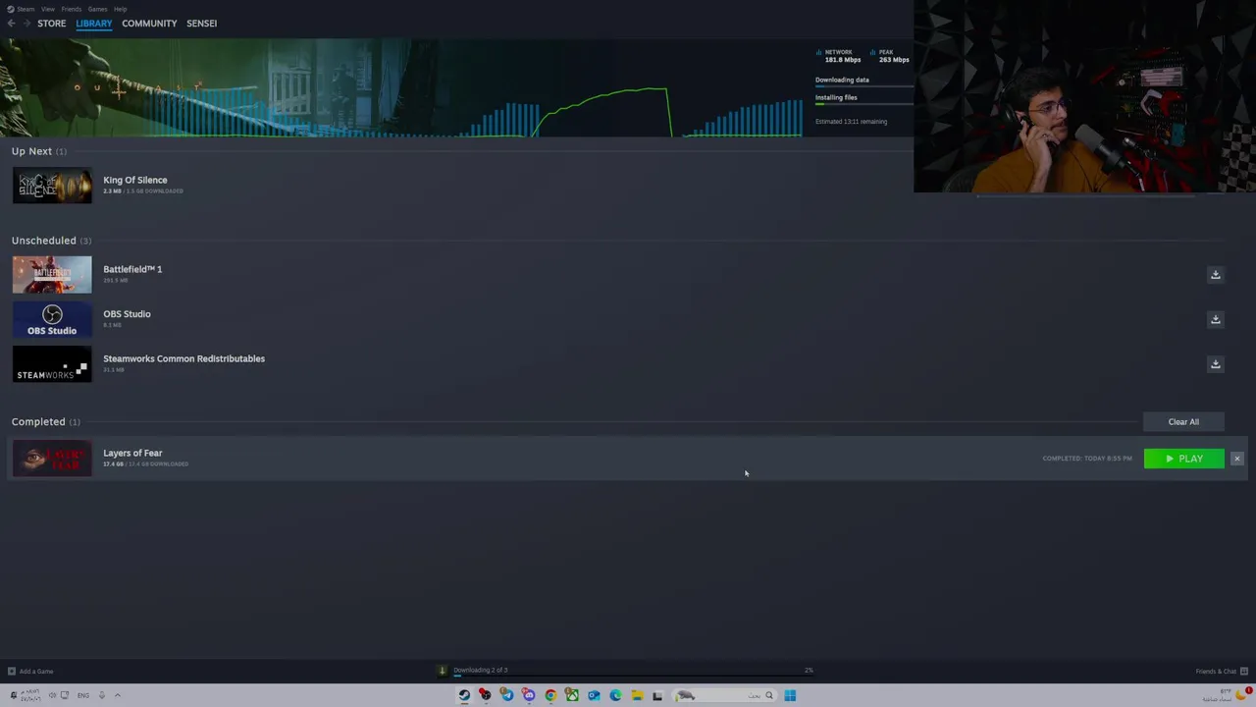1256x707 pixels.
Task: Clear All completed downloads
Action: [x=1183, y=422]
